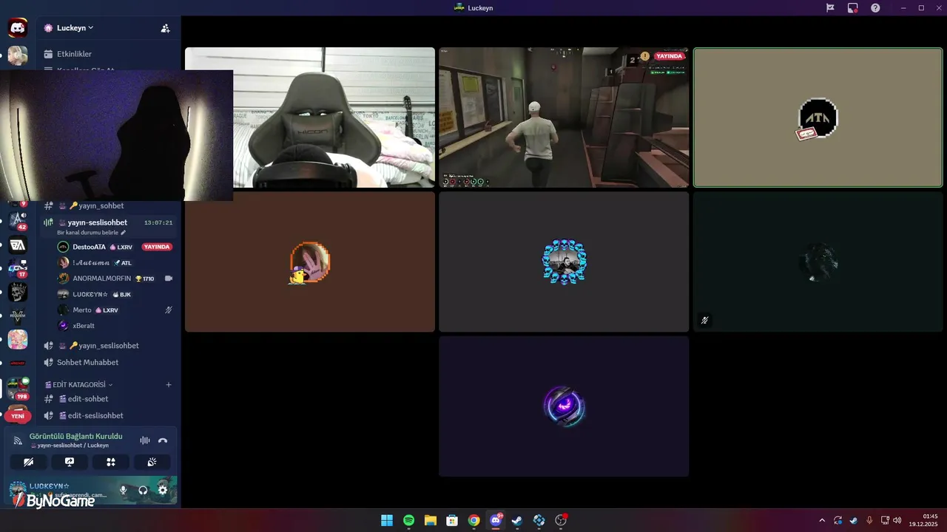The width and height of the screenshot is (947, 532).
Task: Open blonde avatar server icon below home
Action: pyautogui.click(x=18, y=55)
